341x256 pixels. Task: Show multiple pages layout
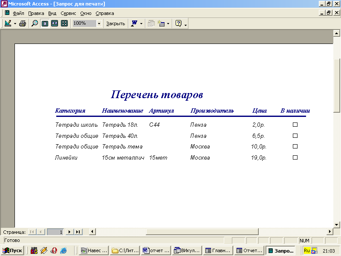[64, 23]
